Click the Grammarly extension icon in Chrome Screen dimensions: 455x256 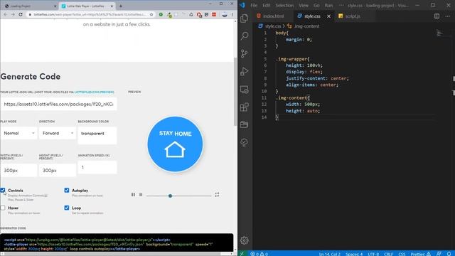161,14
